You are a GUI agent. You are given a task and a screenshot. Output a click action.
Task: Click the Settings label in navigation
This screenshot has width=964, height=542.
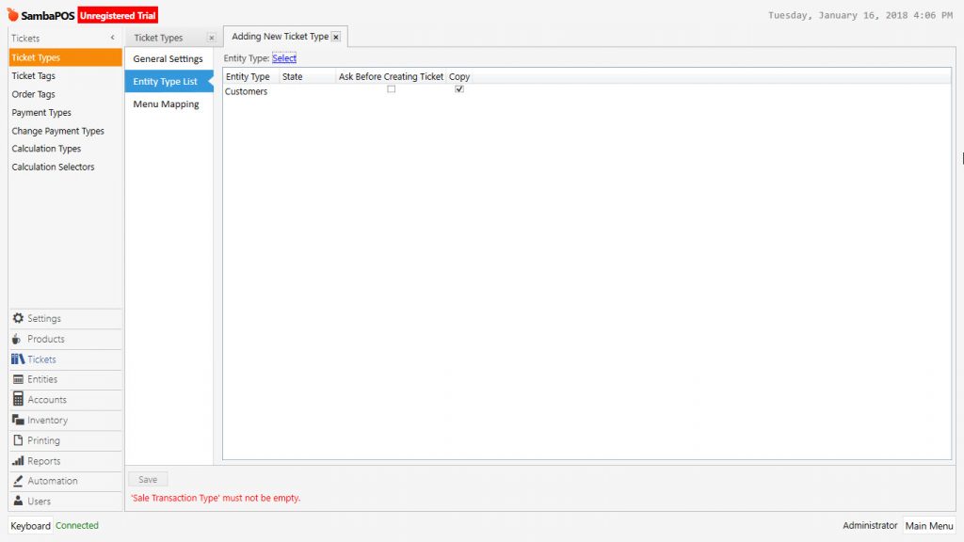click(44, 318)
